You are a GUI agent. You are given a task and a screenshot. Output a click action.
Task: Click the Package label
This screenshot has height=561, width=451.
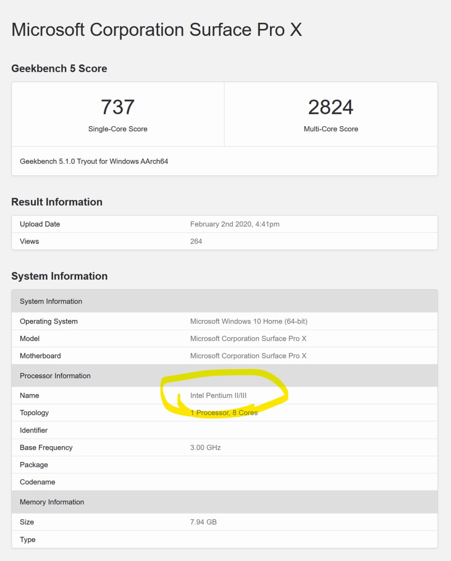click(x=34, y=465)
